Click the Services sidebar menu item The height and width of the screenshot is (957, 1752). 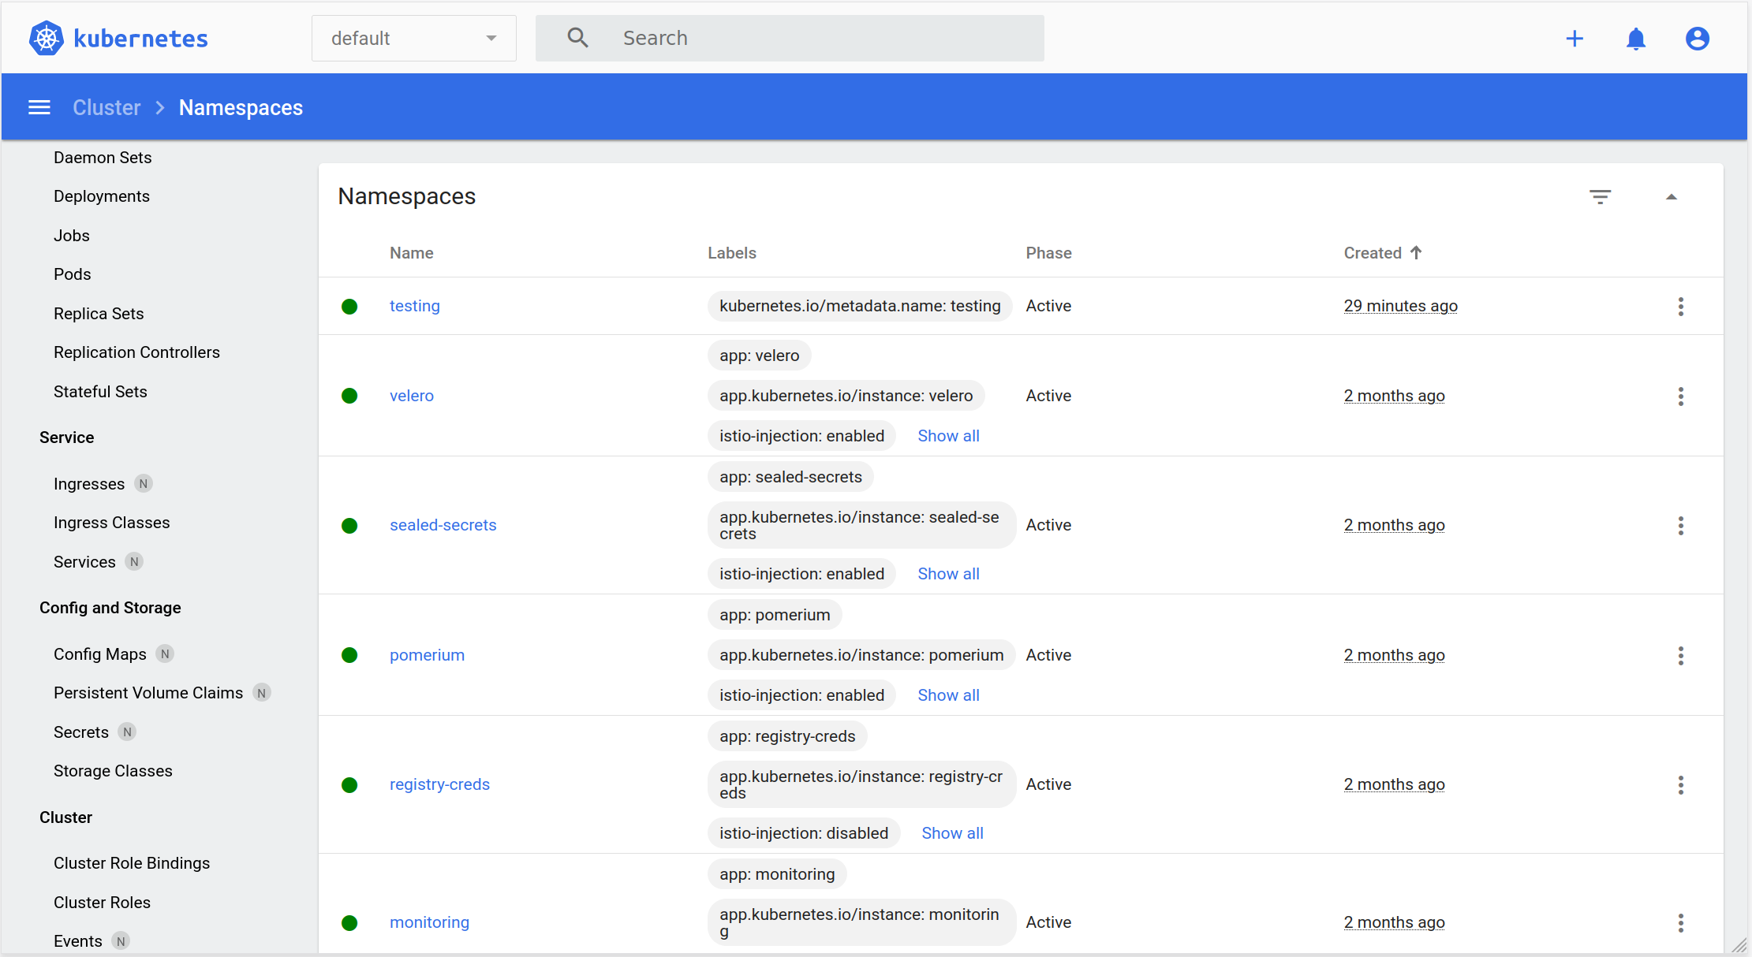click(x=85, y=561)
